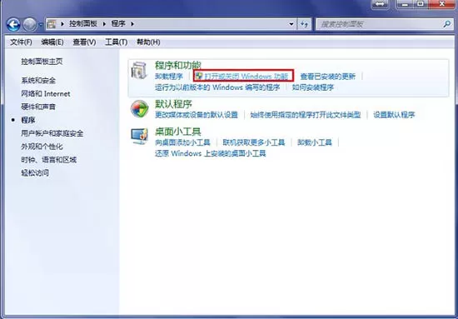Click the 默认程序 globe icon
This screenshot has height=319, width=458.
pyautogui.click(x=139, y=109)
